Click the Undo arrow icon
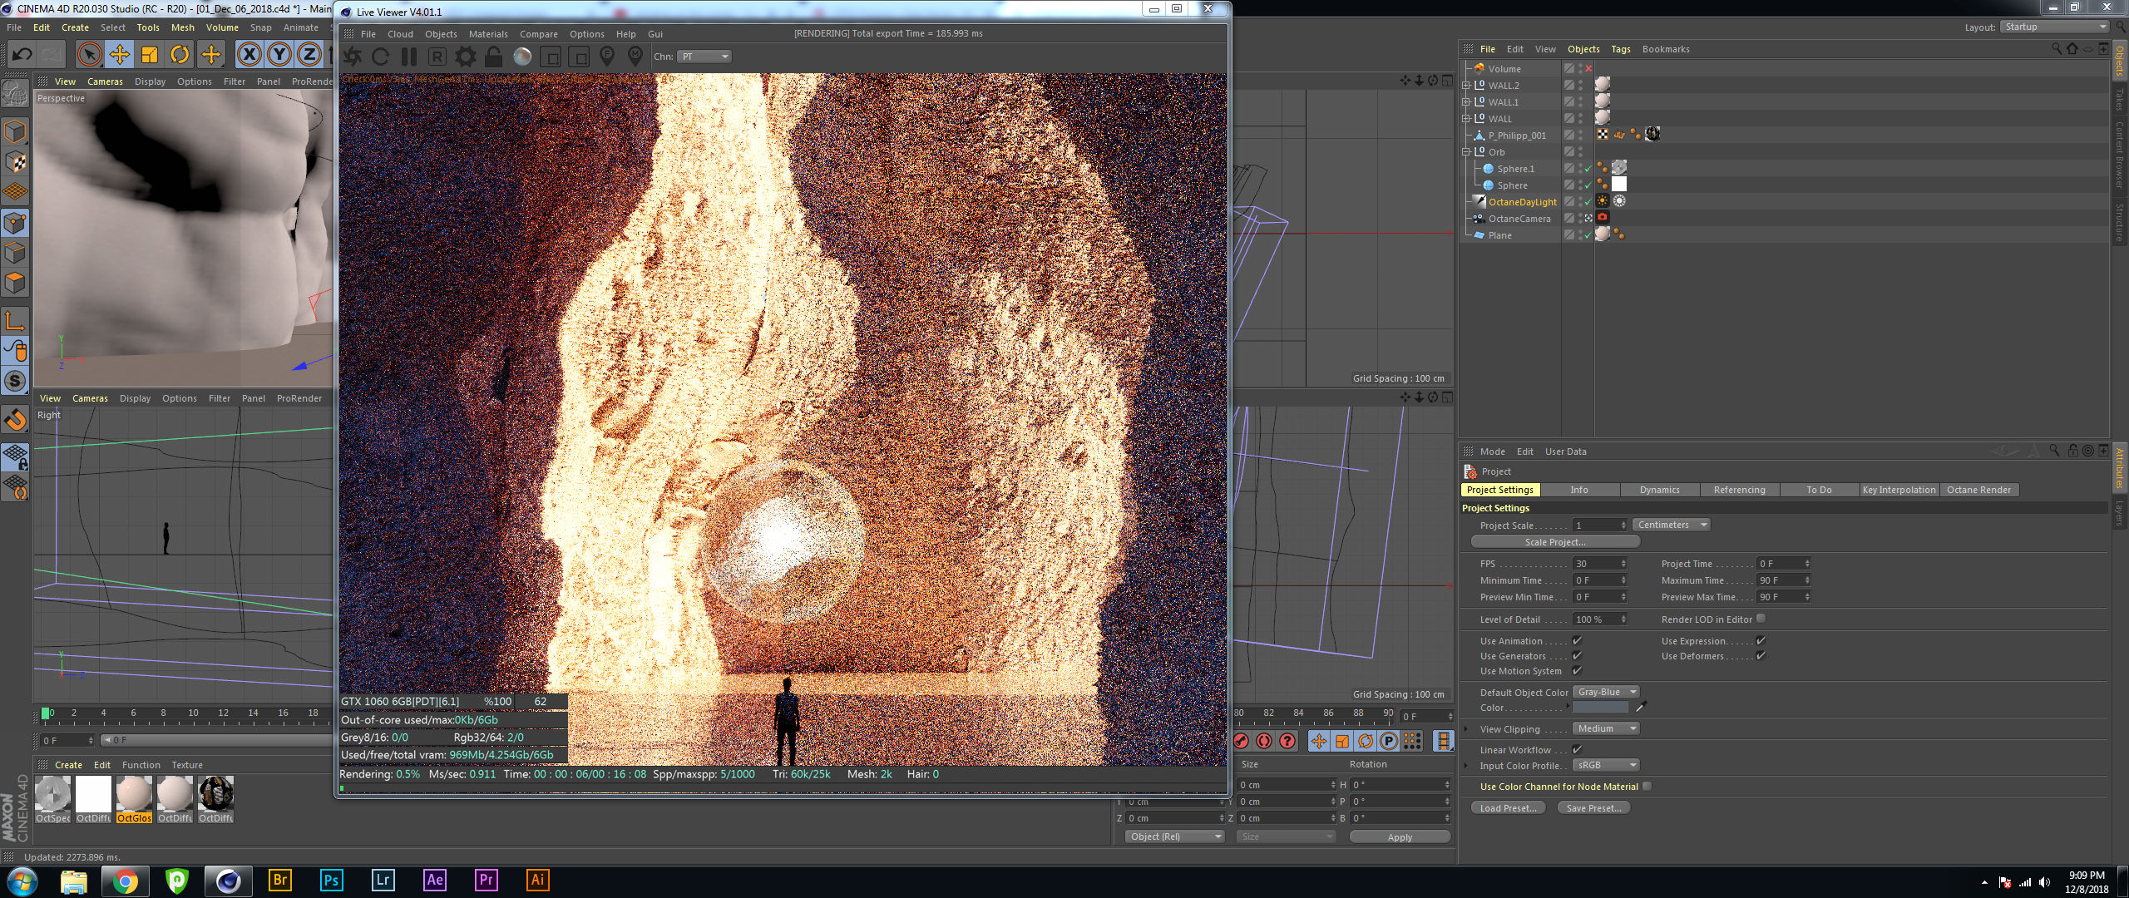The width and height of the screenshot is (2129, 898). coord(22,55)
